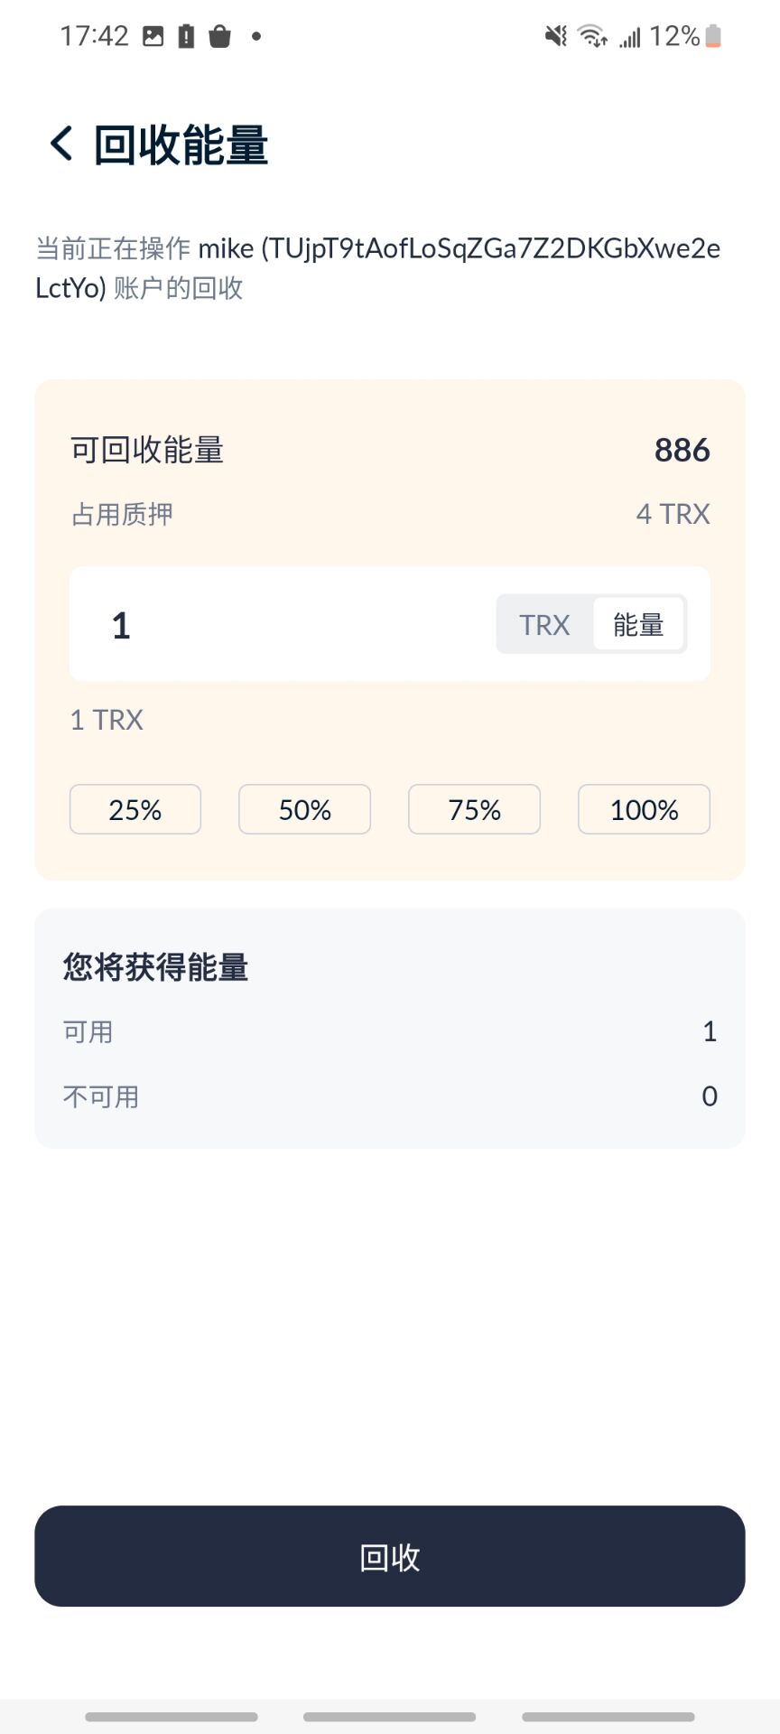Select the 100% amount option
Screen dimensions: 780x1734
(x=644, y=809)
